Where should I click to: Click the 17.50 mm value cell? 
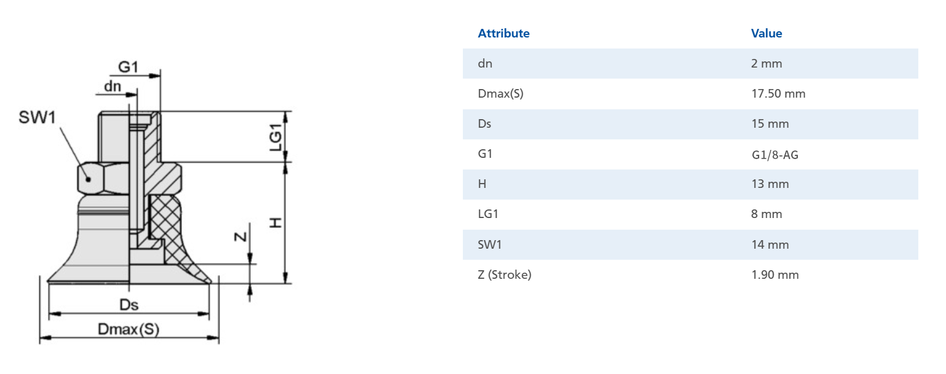[x=778, y=94]
